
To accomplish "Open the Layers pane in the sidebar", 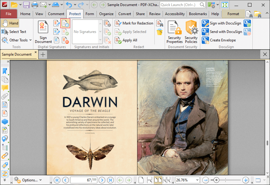I will pyautogui.click(x=5, y=122).
